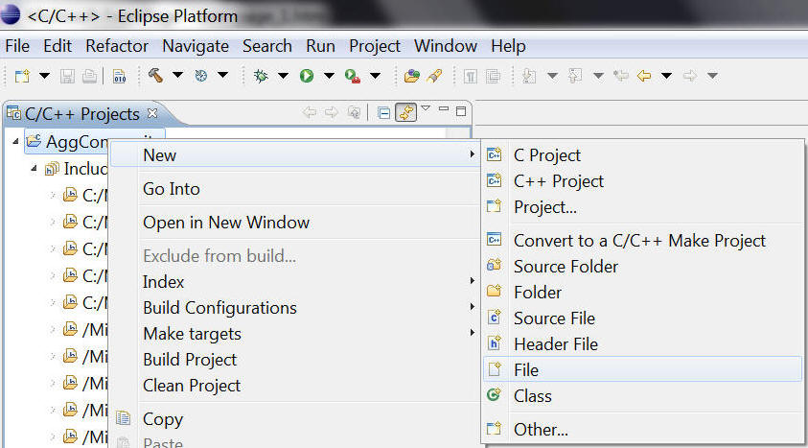
Task: Click the yellow Back navigation arrow
Action: click(x=644, y=77)
